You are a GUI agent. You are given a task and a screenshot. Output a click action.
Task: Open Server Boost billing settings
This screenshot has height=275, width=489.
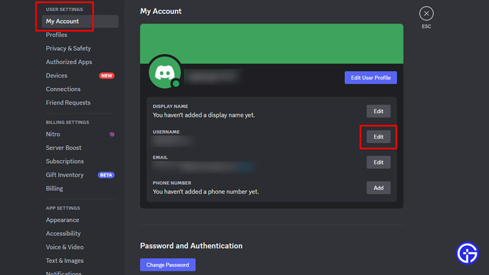point(64,148)
